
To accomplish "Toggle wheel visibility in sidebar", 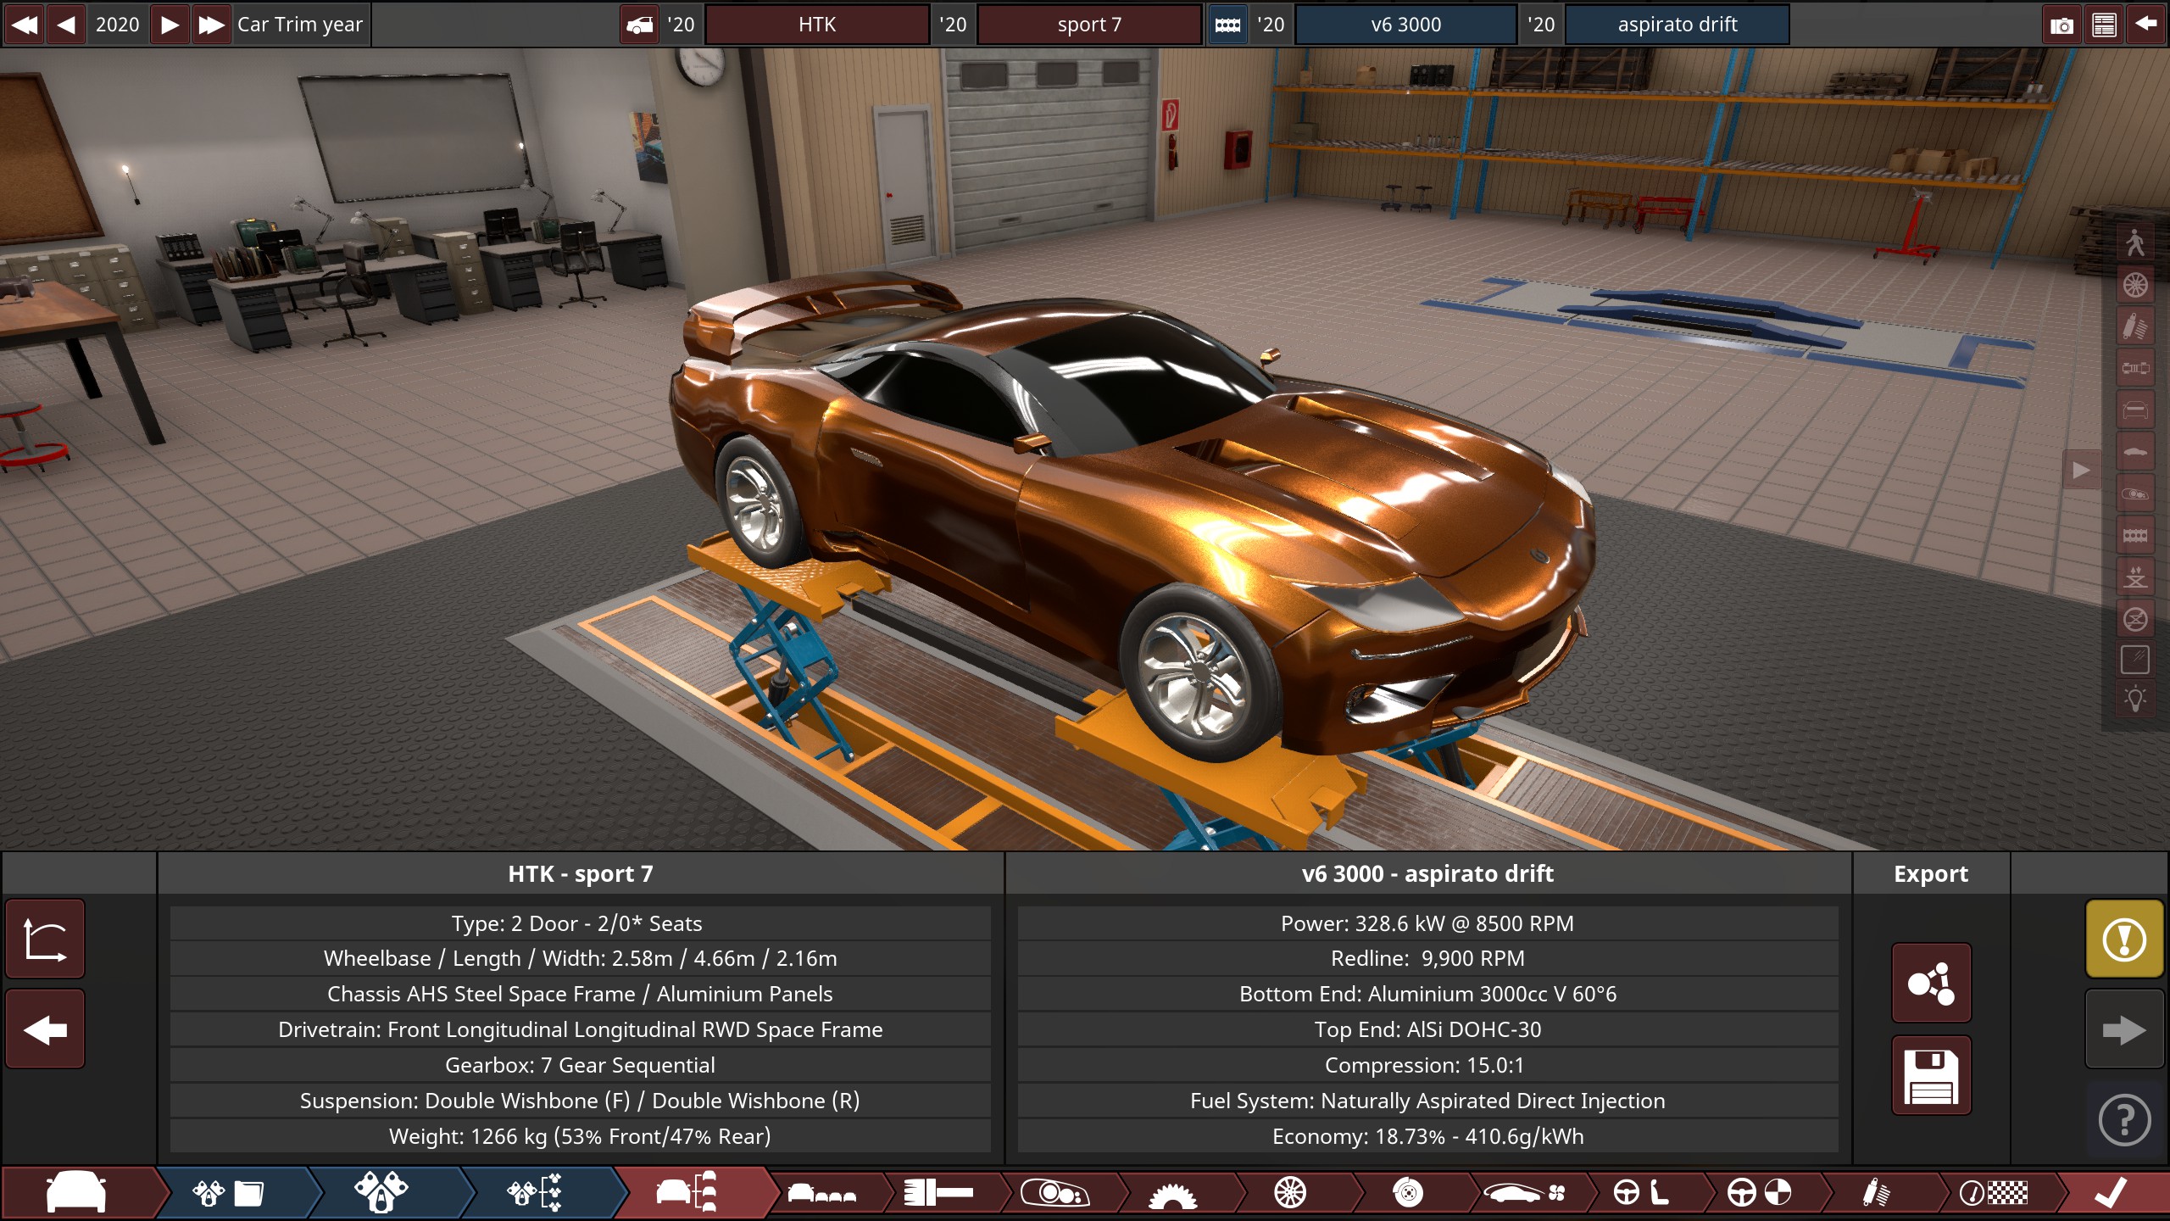I will (2135, 285).
